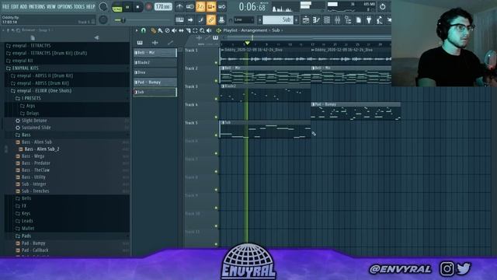Viewport: 497px width, 280px height.
Task: Toggle the metronome icon
Action: 179,7
